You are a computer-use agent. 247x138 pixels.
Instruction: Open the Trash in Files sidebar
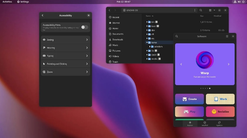115,62
